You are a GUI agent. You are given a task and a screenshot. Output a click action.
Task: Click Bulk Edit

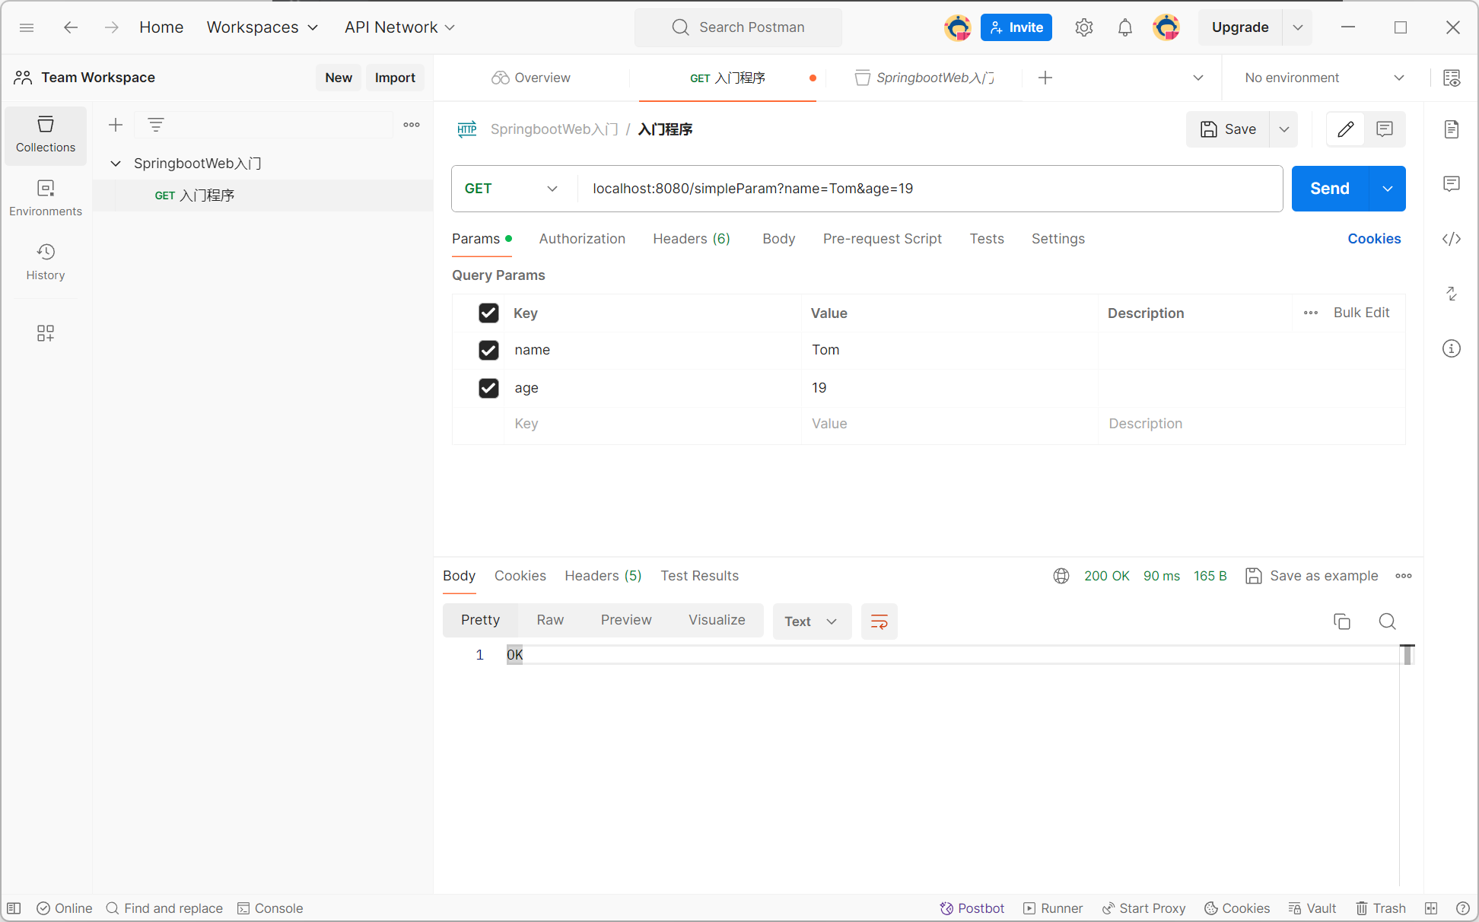[1361, 313]
